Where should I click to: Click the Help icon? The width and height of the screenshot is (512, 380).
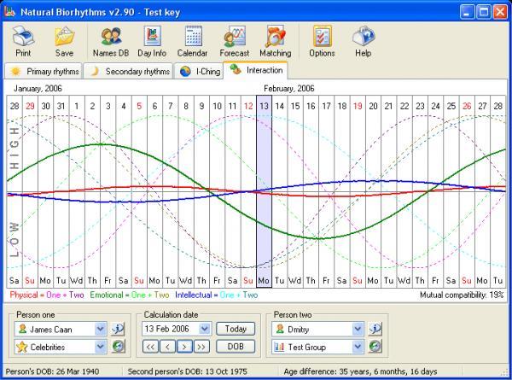(x=364, y=42)
